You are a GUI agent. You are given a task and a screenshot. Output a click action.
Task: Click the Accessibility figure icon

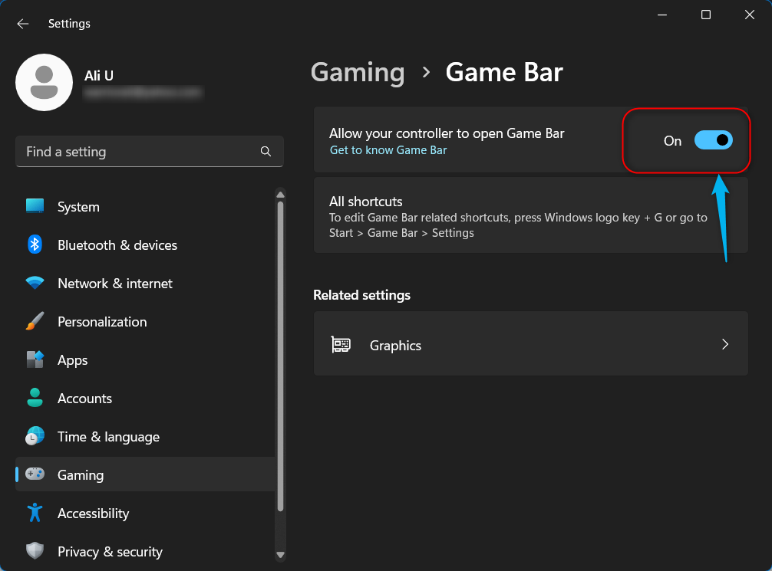pyautogui.click(x=35, y=513)
